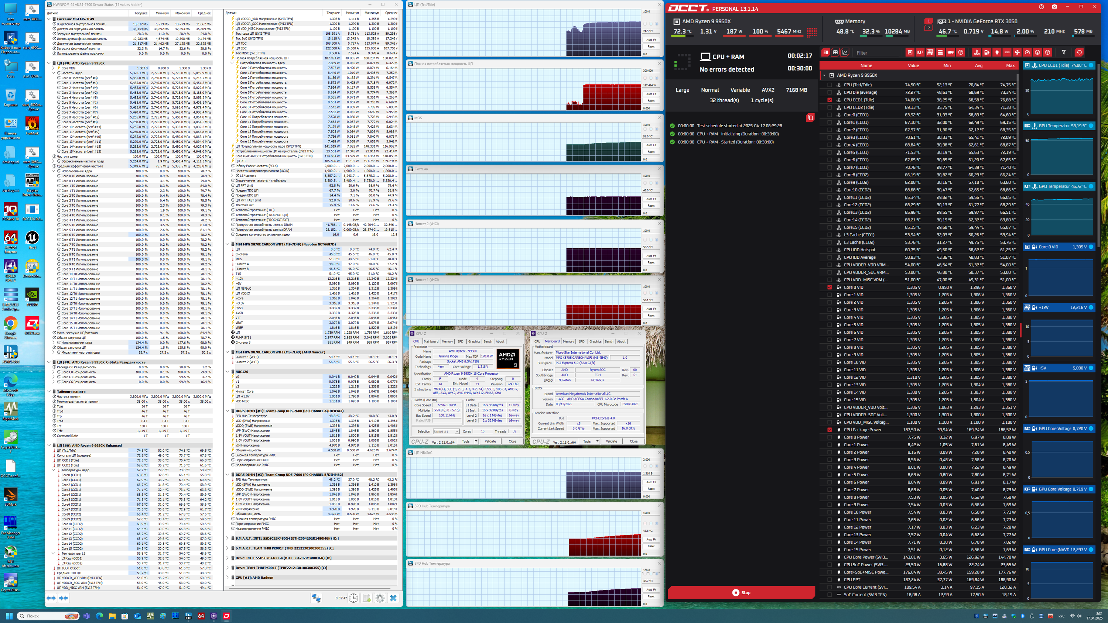
Task: Expand the GPU [#1]: AMD Radeon section
Action: [228, 578]
